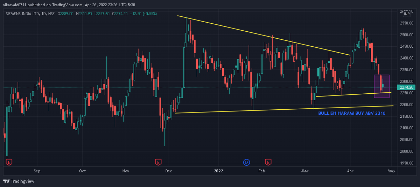Open the INR currency selector
This screenshot has width=420, height=187.
click(407, 14)
